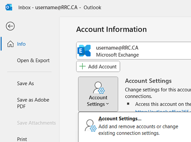Click the Add Account button
Image resolution: width=191 pixels, height=142 pixels.
(x=98, y=67)
